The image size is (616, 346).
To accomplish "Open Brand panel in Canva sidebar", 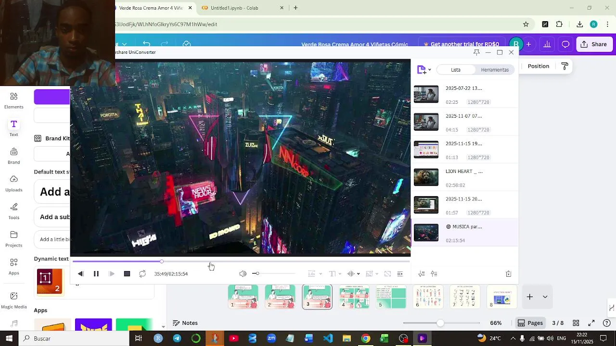I will (x=13, y=156).
